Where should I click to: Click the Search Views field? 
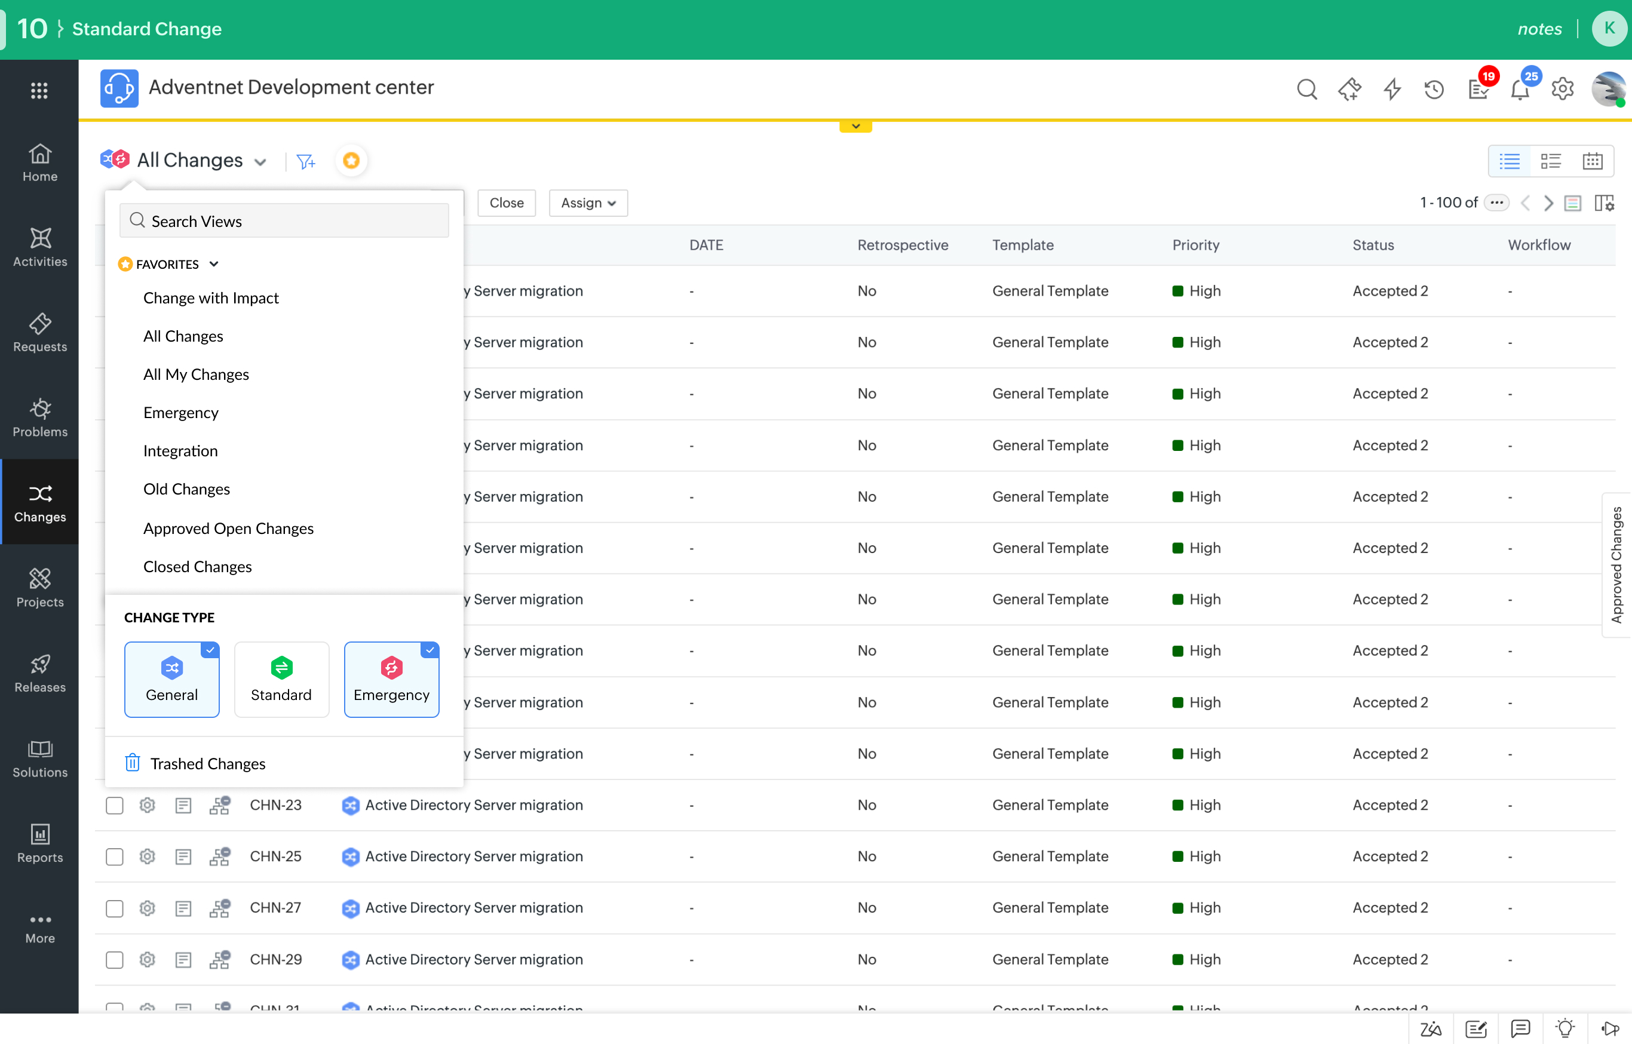point(284,221)
